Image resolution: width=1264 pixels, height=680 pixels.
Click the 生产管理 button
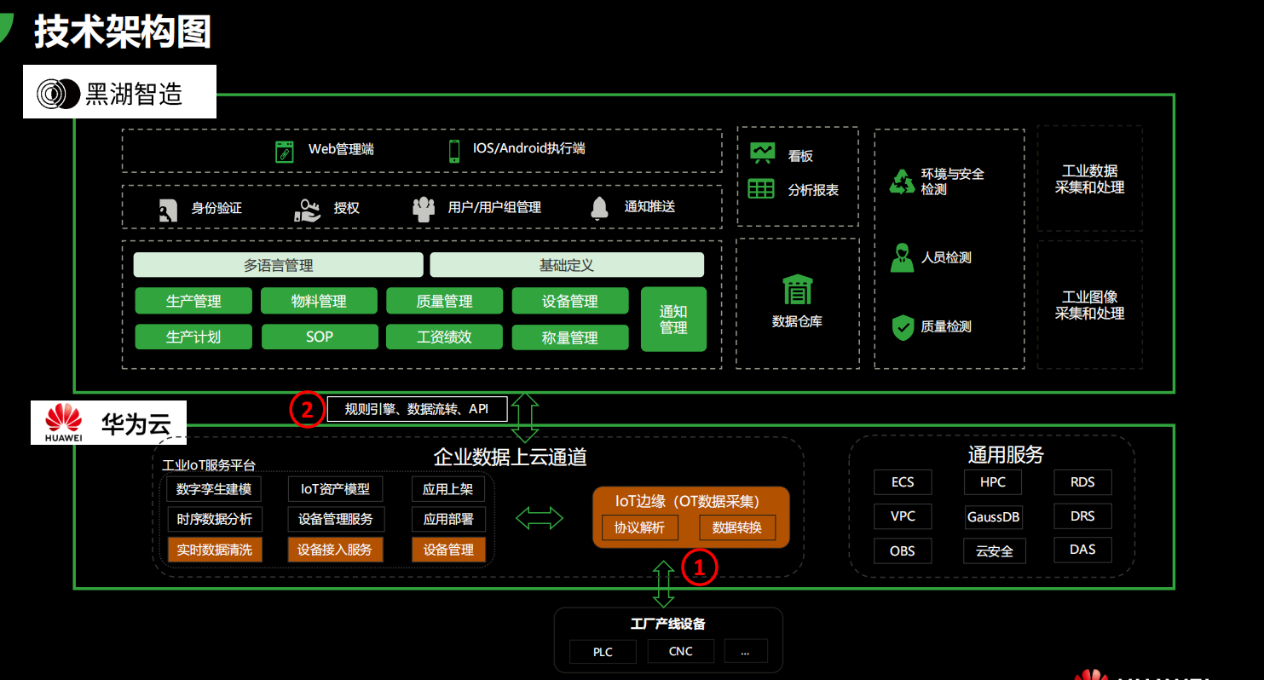(193, 300)
